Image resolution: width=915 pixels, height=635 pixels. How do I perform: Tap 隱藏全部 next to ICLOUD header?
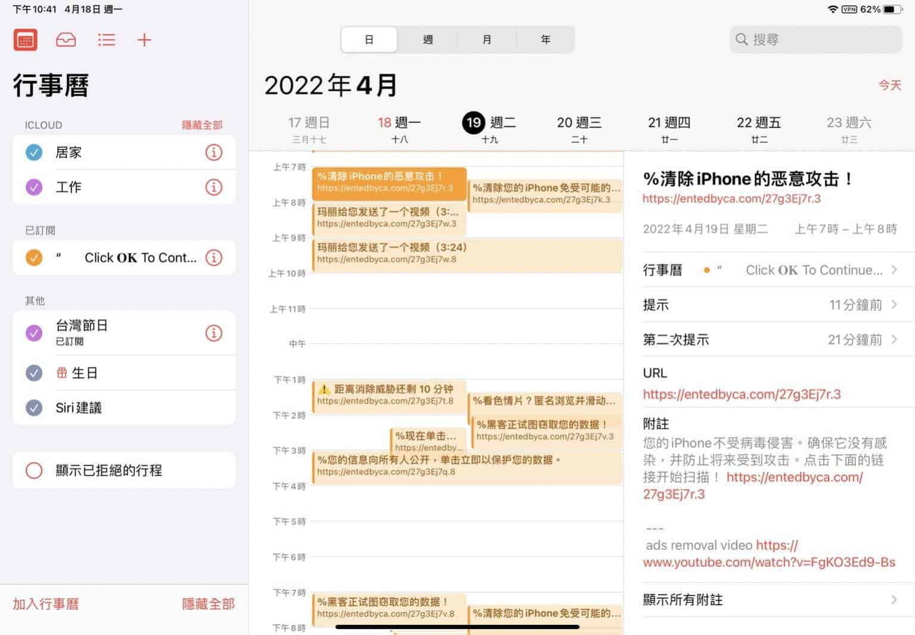(x=202, y=125)
